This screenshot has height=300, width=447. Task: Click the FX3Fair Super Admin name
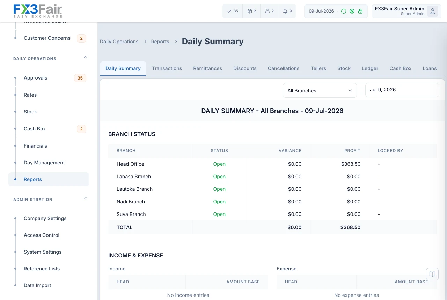click(x=400, y=9)
